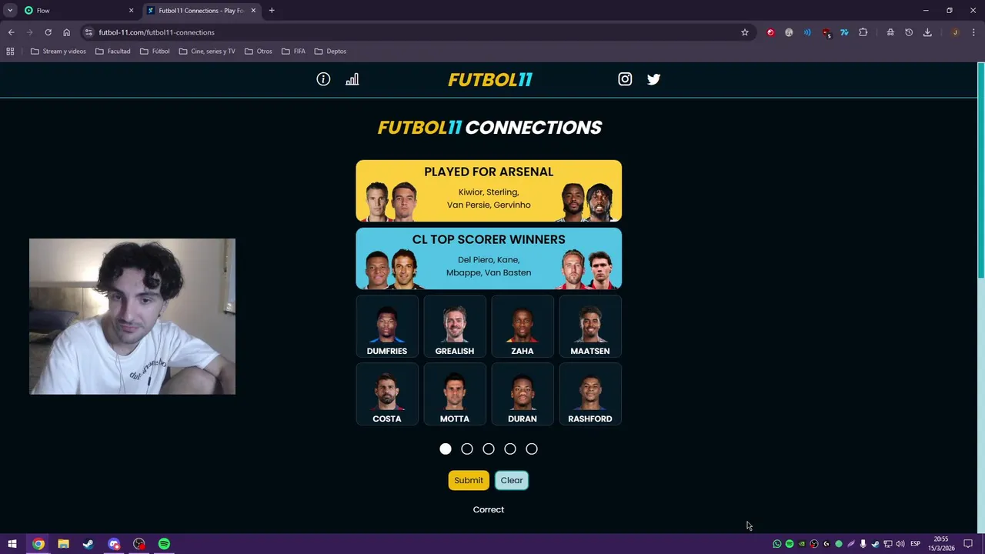Open a new browser tab
Screen dimensions: 985x554
[272, 11]
